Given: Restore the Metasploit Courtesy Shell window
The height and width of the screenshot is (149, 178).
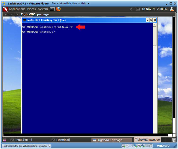Looking at the screenshot, I should click(x=151, y=20).
